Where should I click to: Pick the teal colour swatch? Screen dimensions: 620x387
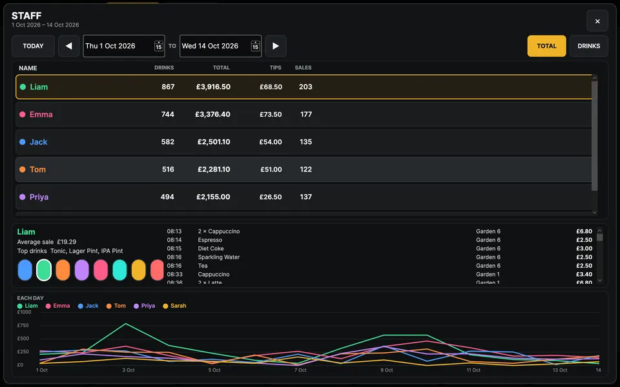[120, 270]
